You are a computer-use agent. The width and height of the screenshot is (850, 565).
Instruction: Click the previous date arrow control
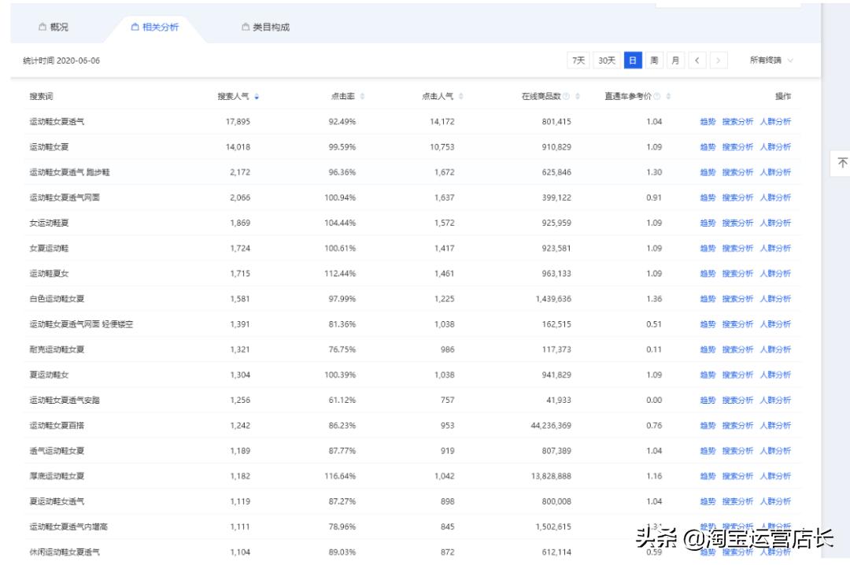pyautogui.click(x=696, y=60)
